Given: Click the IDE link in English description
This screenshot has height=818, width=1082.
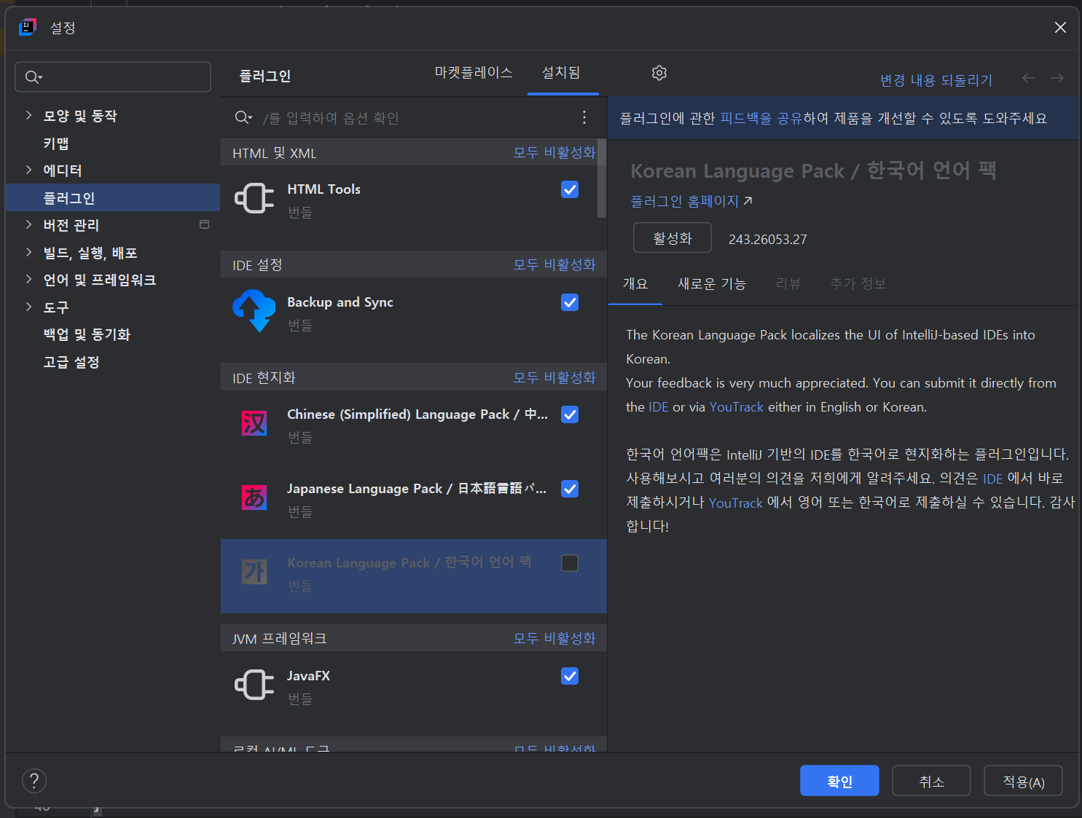Looking at the screenshot, I should 658,407.
